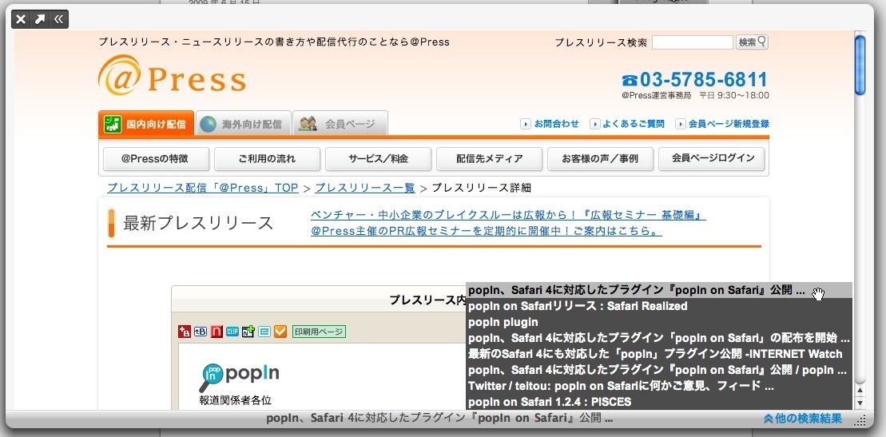Open the @Pressの特徴 menu
886x437 pixels.
click(x=155, y=159)
